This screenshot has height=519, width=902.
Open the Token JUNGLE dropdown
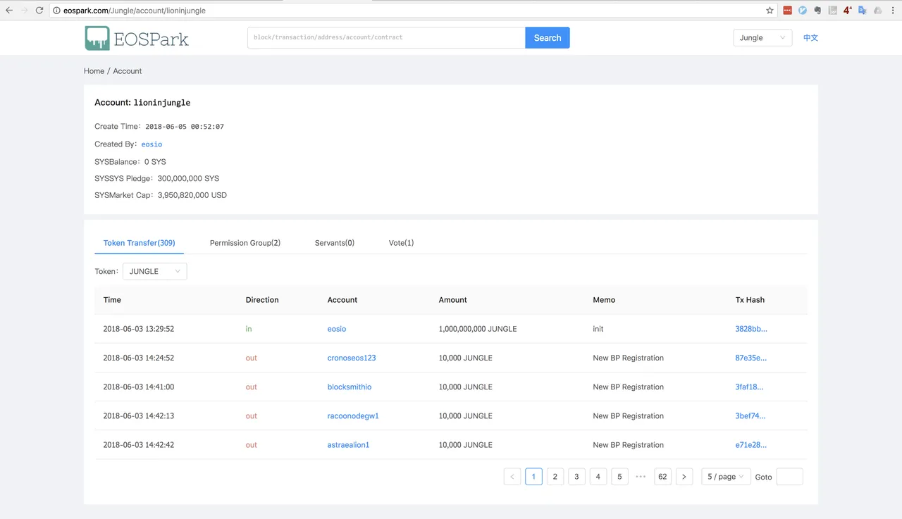pos(154,271)
